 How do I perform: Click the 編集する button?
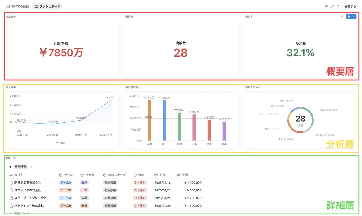[350, 6]
